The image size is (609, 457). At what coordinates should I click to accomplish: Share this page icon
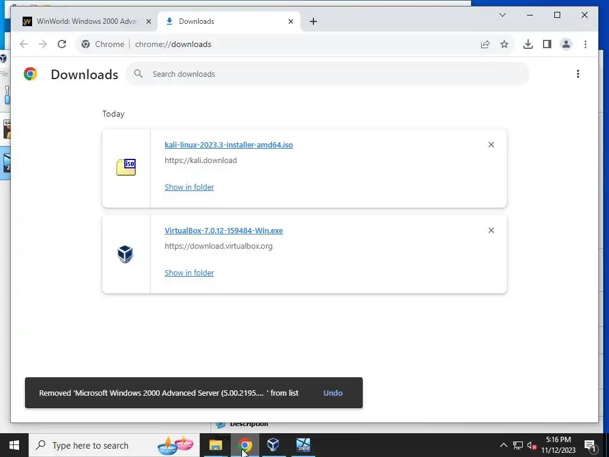[x=485, y=44]
